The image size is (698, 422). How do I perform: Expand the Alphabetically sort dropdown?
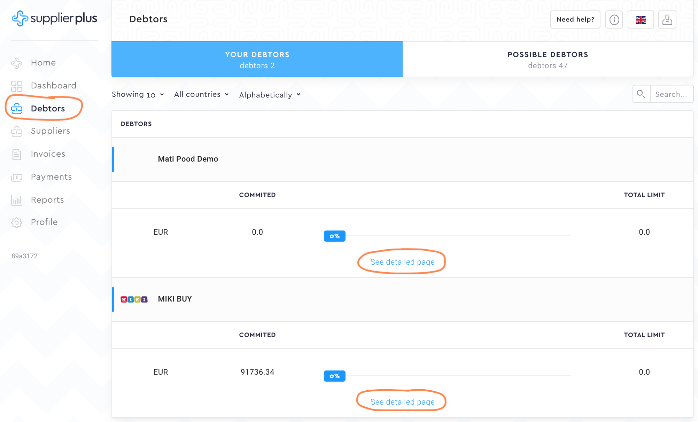(x=270, y=95)
